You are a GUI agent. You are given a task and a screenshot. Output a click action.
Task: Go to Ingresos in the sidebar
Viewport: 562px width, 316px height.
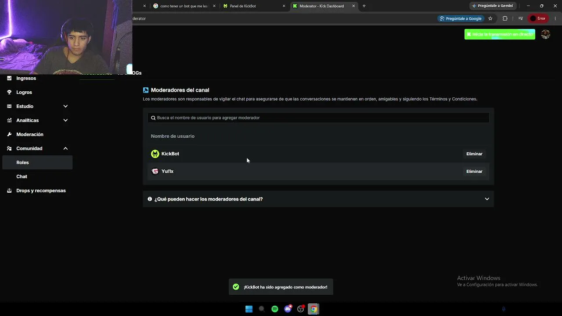point(26,78)
